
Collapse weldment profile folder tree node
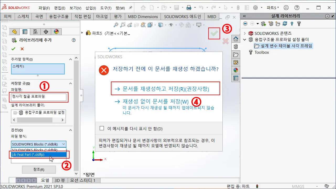[x=245, y=40]
